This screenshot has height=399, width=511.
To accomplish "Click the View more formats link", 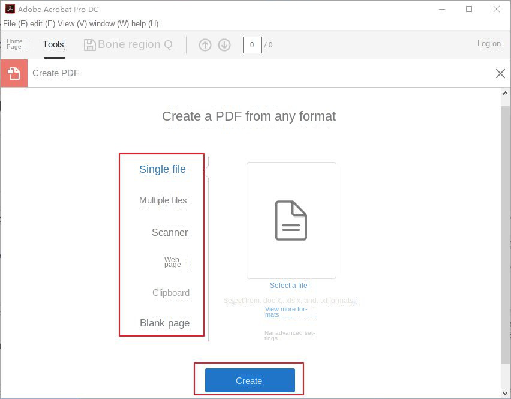I will coord(286,312).
